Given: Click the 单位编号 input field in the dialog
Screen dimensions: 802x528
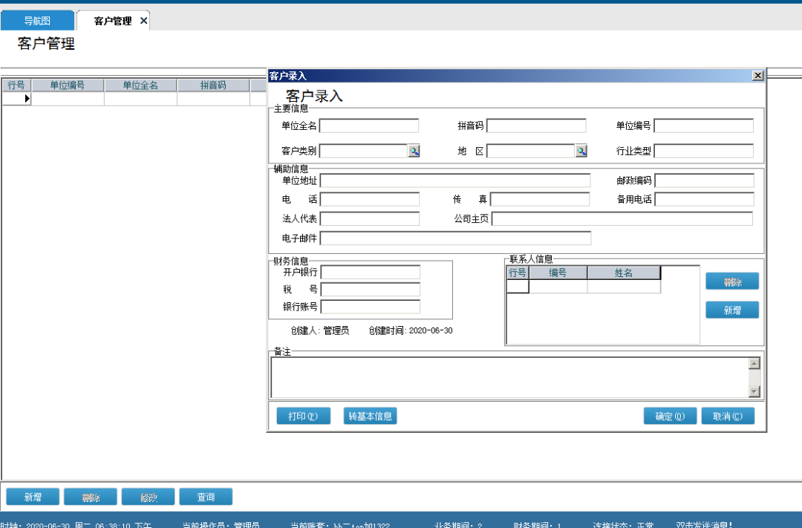Looking at the screenshot, I should [x=704, y=126].
